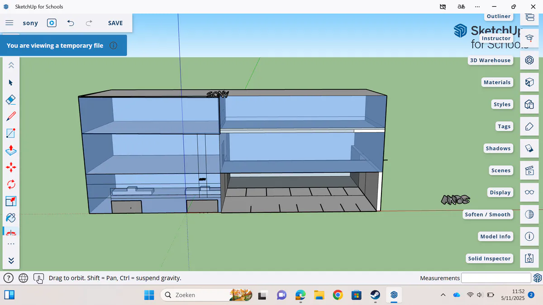This screenshot has width=543, height=305.
Task: Open the Windows Start menu
Action: 149,295
